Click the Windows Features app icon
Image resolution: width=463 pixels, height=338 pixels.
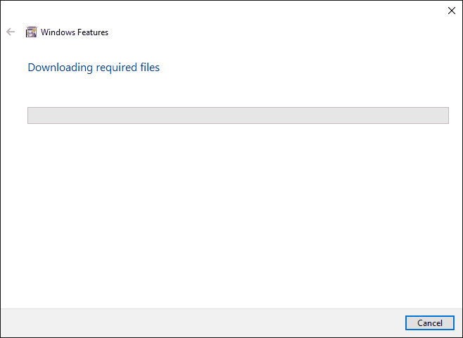[31, 32]
